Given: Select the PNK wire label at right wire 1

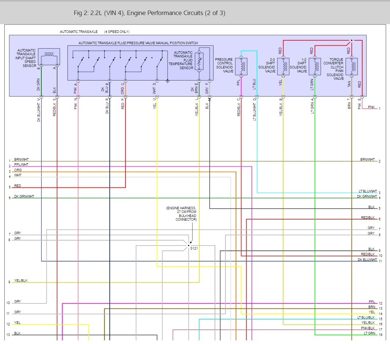Looking at the screenshot, I should (371, 107).
